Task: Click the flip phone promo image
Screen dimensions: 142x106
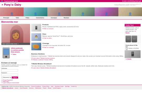Action: tap(133, 54)
